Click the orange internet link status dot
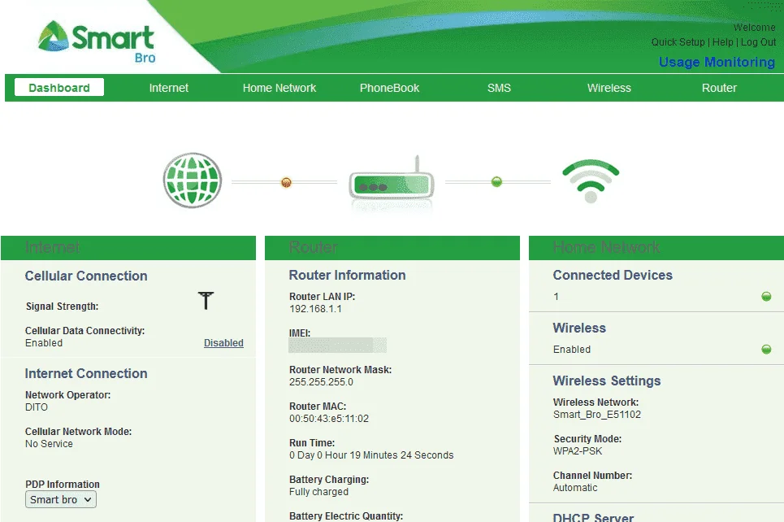 (286, 182)
